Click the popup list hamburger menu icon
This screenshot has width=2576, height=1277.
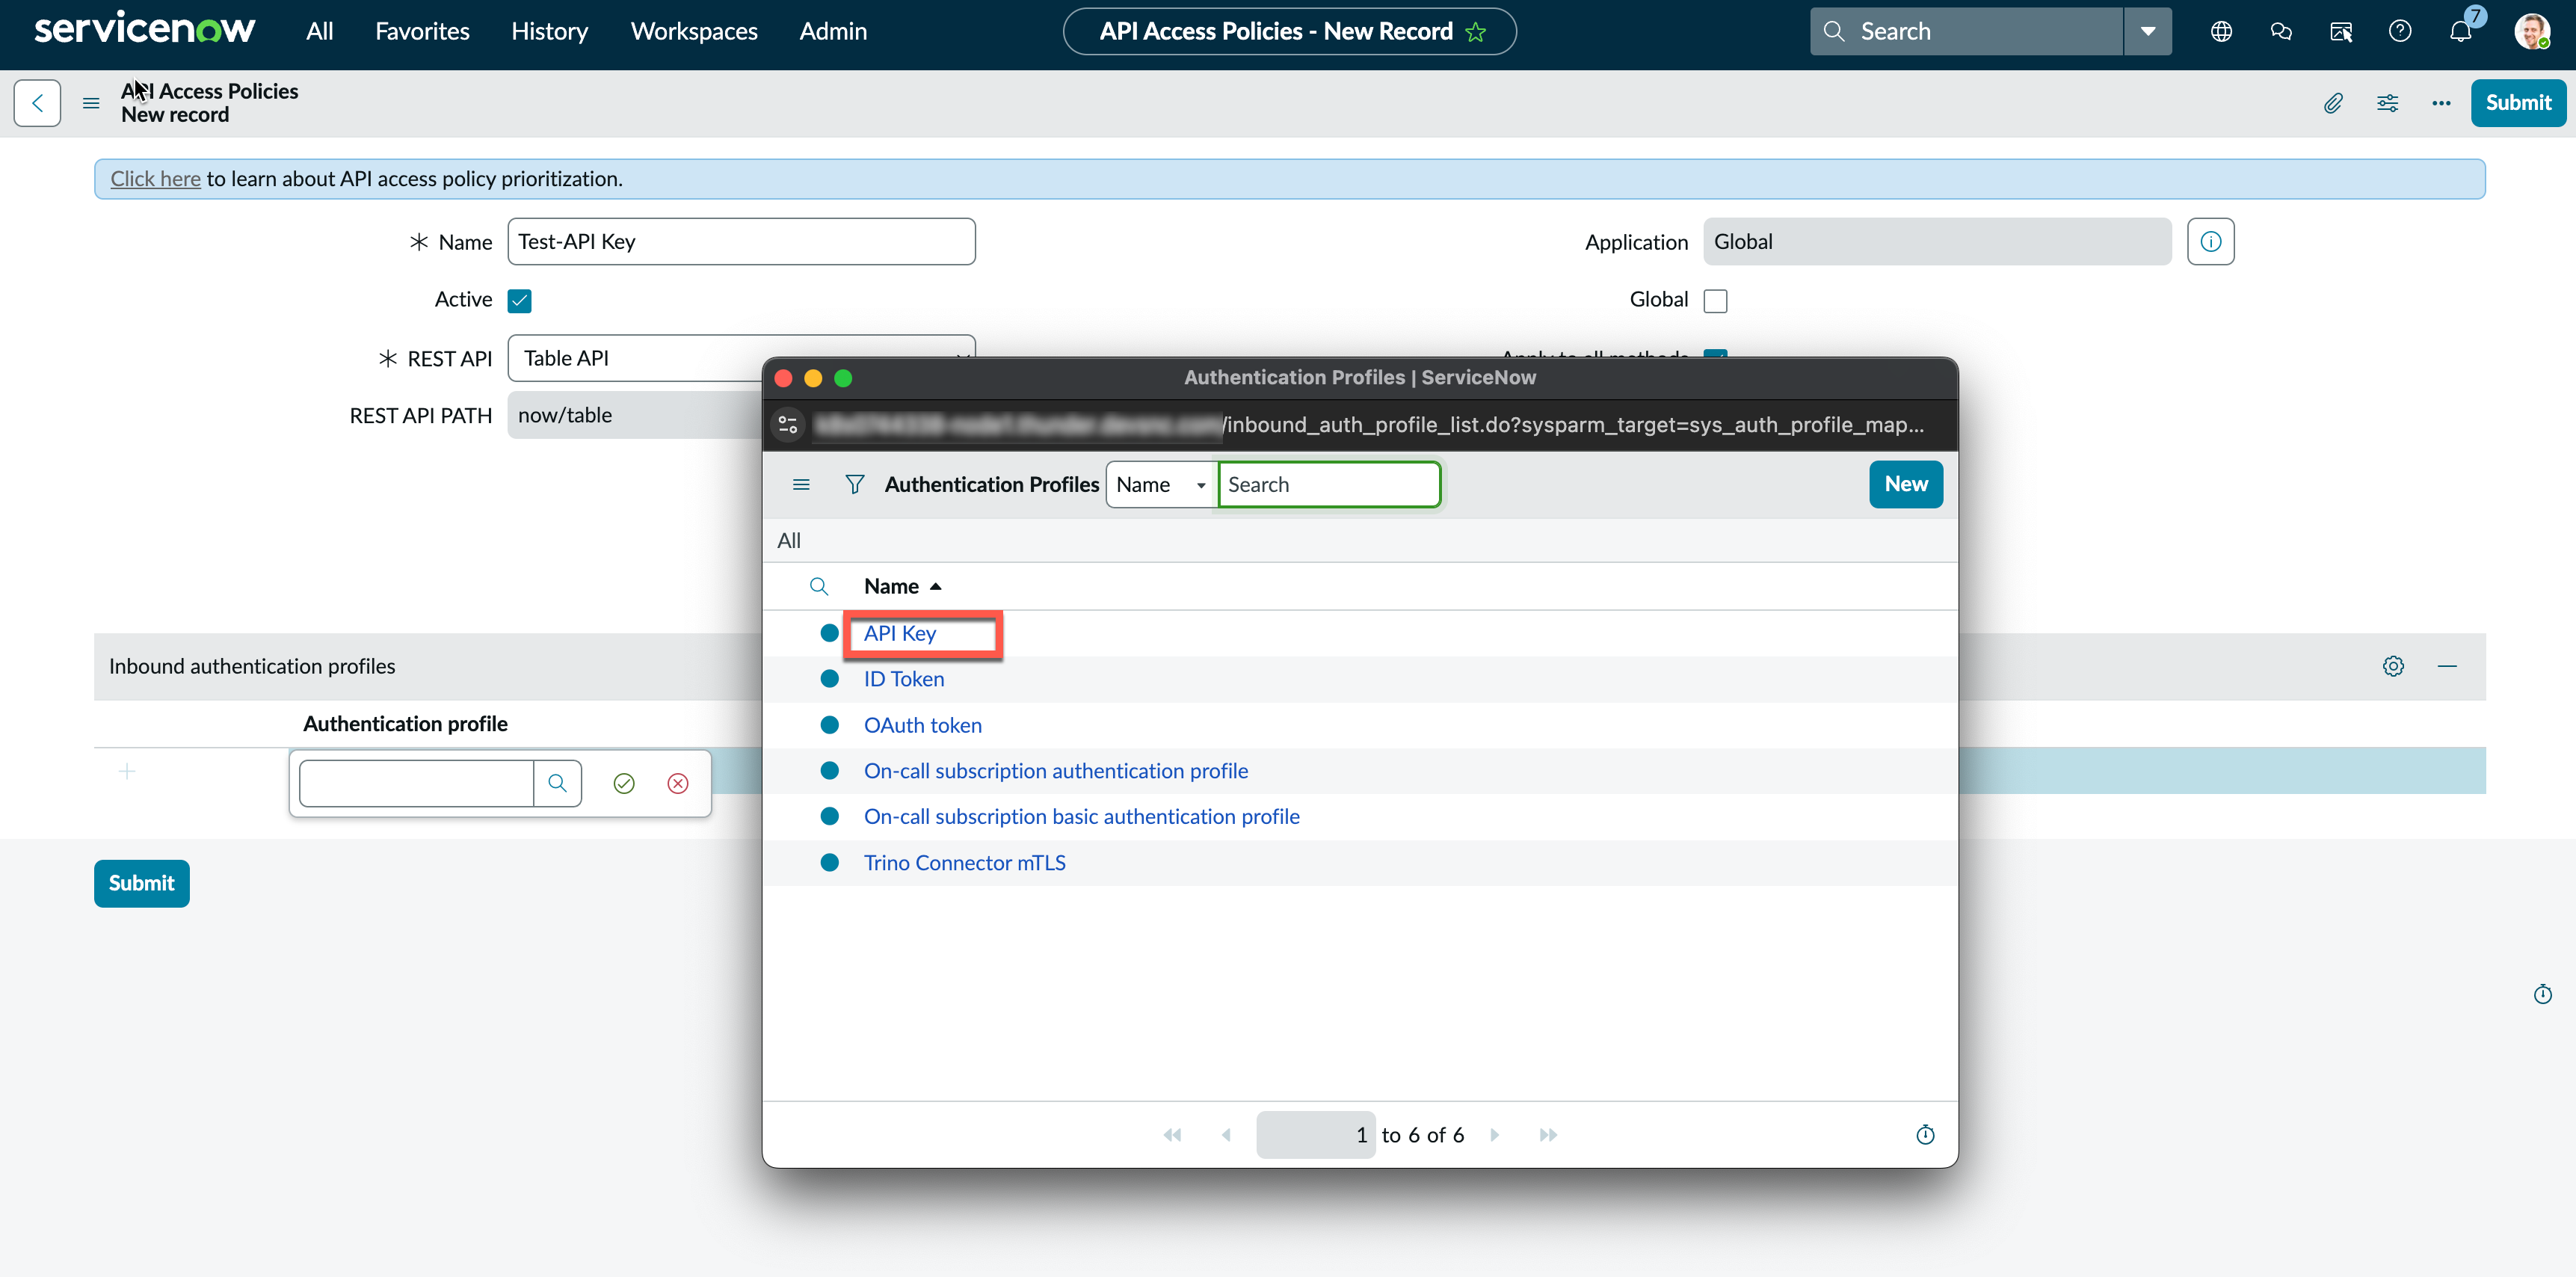coord(801,485)
